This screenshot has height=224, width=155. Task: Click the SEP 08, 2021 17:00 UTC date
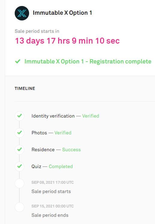point(52,183)
